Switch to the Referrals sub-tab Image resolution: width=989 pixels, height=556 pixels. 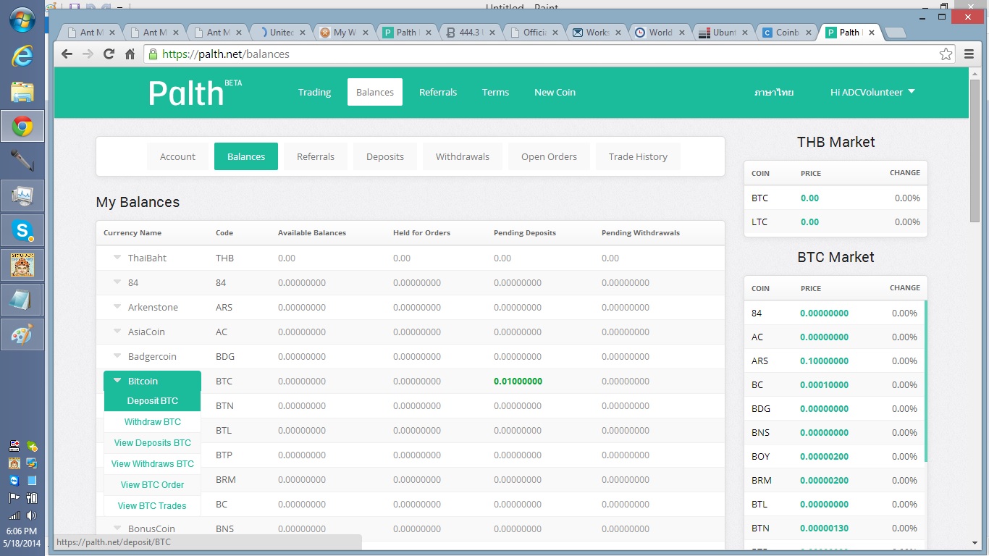[316, 156]
